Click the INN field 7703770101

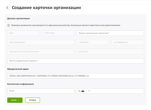[x=58, y=33]
